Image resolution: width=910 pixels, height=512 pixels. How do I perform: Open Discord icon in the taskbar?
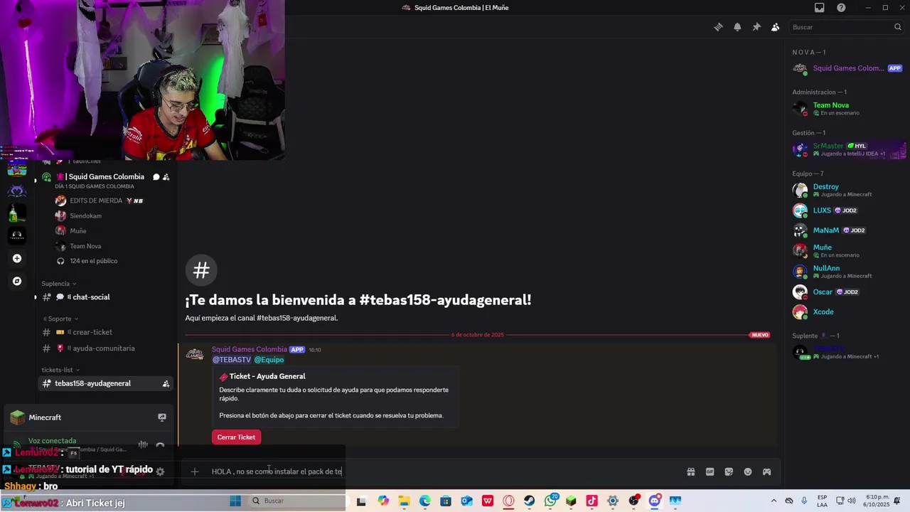click(654, 501)
